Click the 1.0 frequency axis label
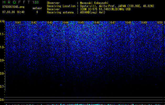 2,47
